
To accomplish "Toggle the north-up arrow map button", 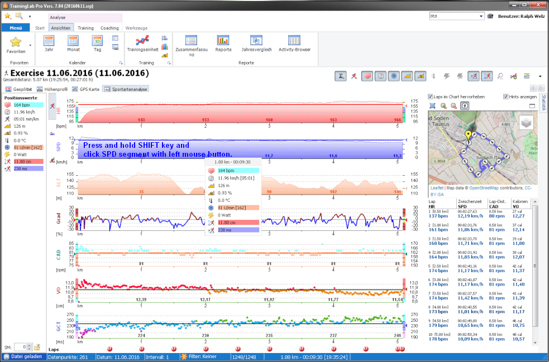I will [x=465, y=105].
